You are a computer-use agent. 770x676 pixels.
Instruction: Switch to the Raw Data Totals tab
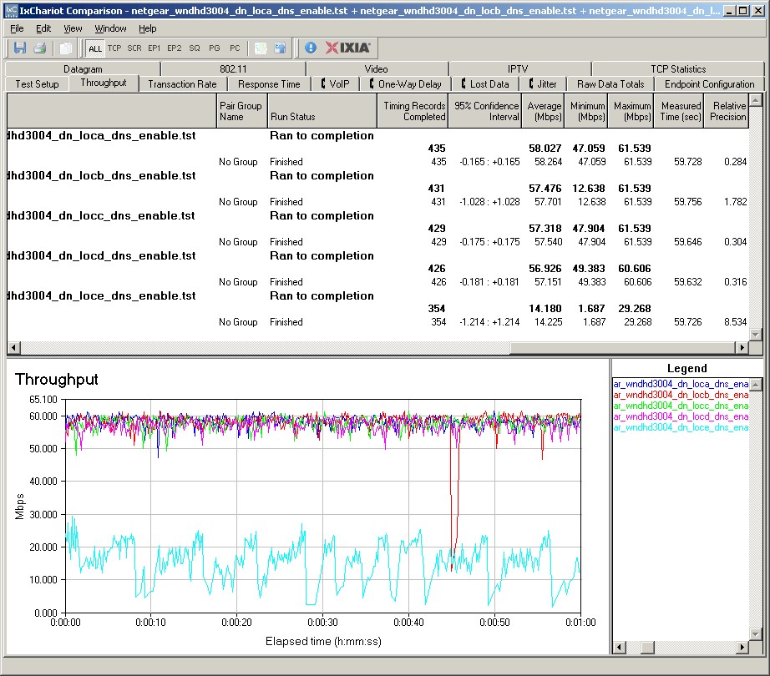pos(610,84)
